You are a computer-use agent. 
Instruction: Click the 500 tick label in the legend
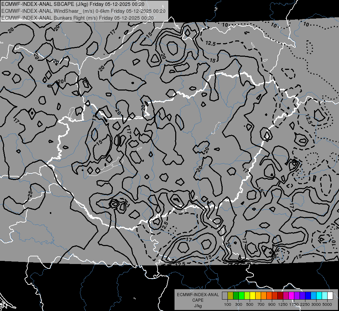coord(250,304)
